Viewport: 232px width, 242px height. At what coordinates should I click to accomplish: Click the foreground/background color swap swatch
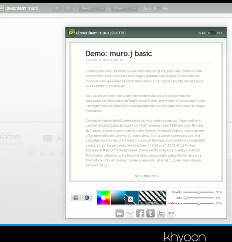(x=132, y=198)
